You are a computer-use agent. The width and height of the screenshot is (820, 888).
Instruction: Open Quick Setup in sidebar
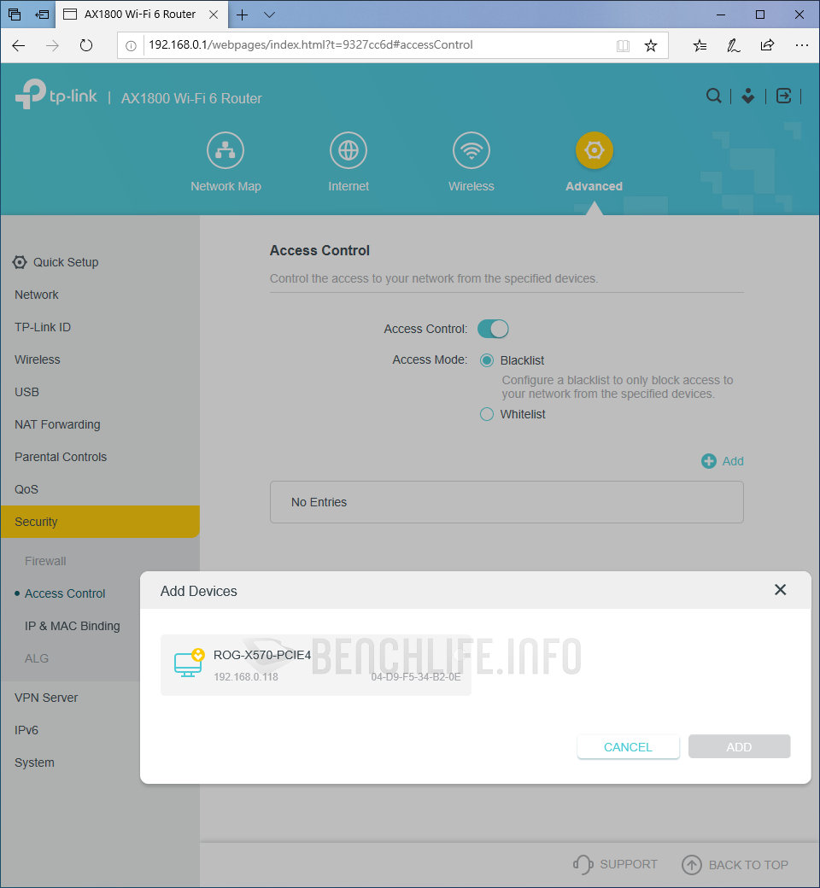click(56, 262)
